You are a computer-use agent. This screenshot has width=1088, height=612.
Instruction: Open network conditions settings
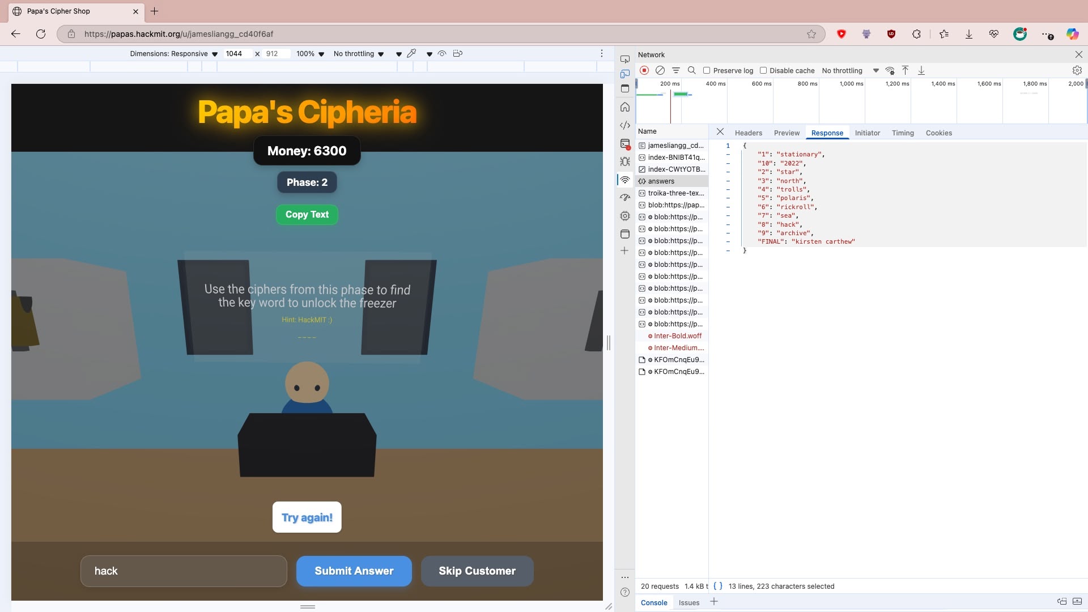[890, 70]
